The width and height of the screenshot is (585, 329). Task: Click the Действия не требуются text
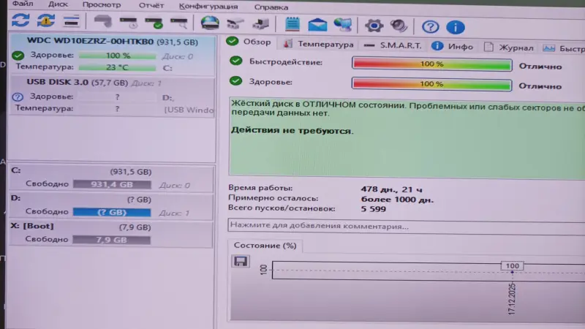[292, 131]
